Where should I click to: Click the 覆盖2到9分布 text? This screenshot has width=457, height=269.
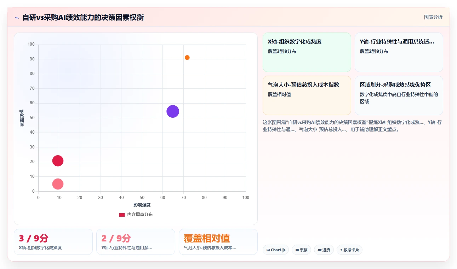pos(374,51)
